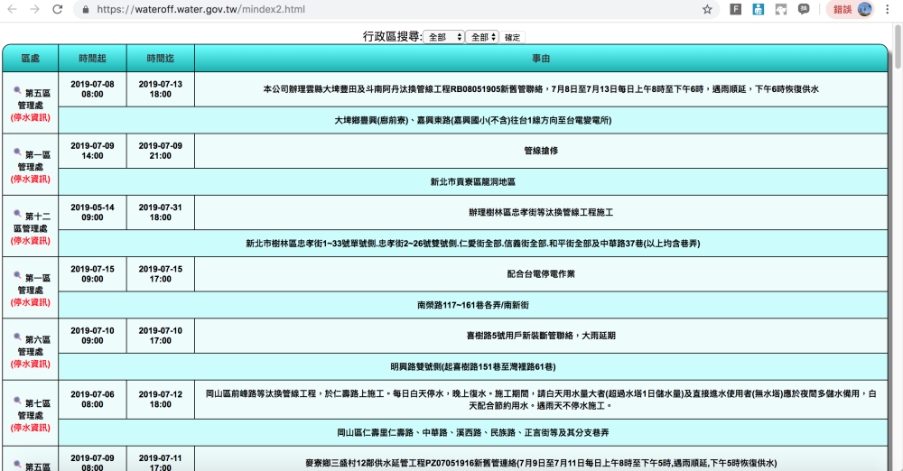Open the first 全部 district dropdown
903x471 pixels.
(x=443, y=37)
